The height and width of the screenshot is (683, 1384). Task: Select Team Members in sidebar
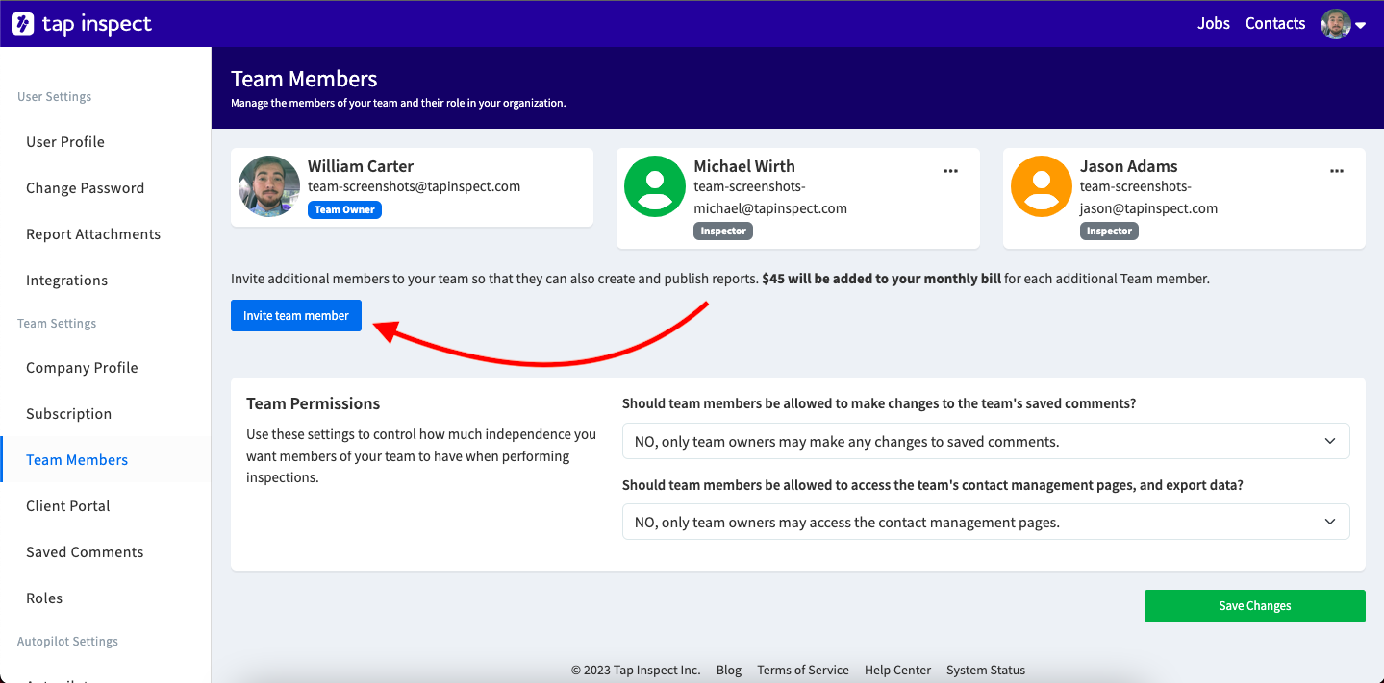[105, 460]
